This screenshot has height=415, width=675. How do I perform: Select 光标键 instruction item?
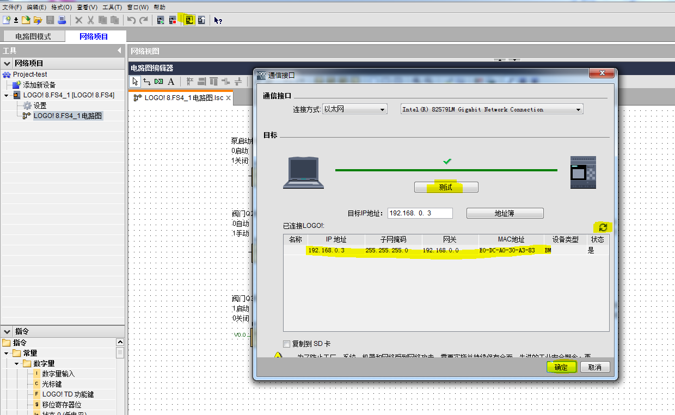click(x=52, y=384)
